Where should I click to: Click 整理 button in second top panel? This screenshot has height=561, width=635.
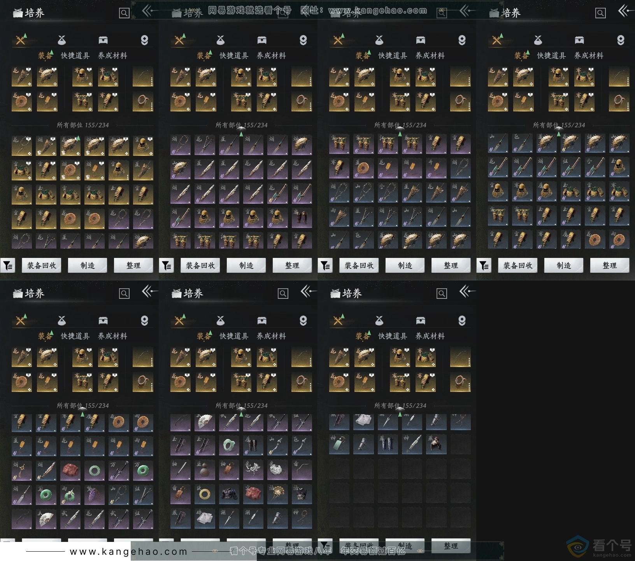tap(292, 266)
